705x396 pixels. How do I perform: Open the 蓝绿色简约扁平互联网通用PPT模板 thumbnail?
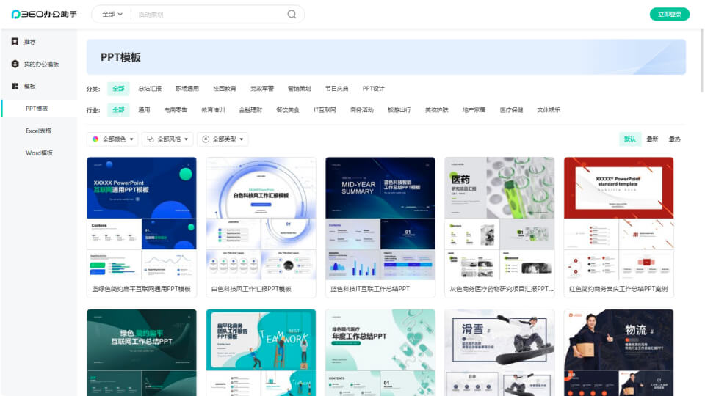[x=142, y=219]
